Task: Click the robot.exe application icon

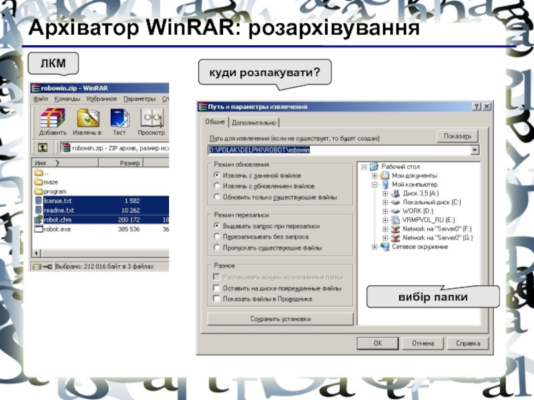Action: [x=39, y=229]
